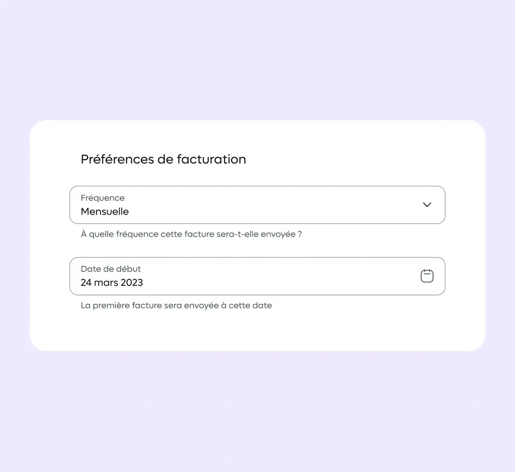
Task: Expand the Fréquence dropdown
Action: (257, 205)
